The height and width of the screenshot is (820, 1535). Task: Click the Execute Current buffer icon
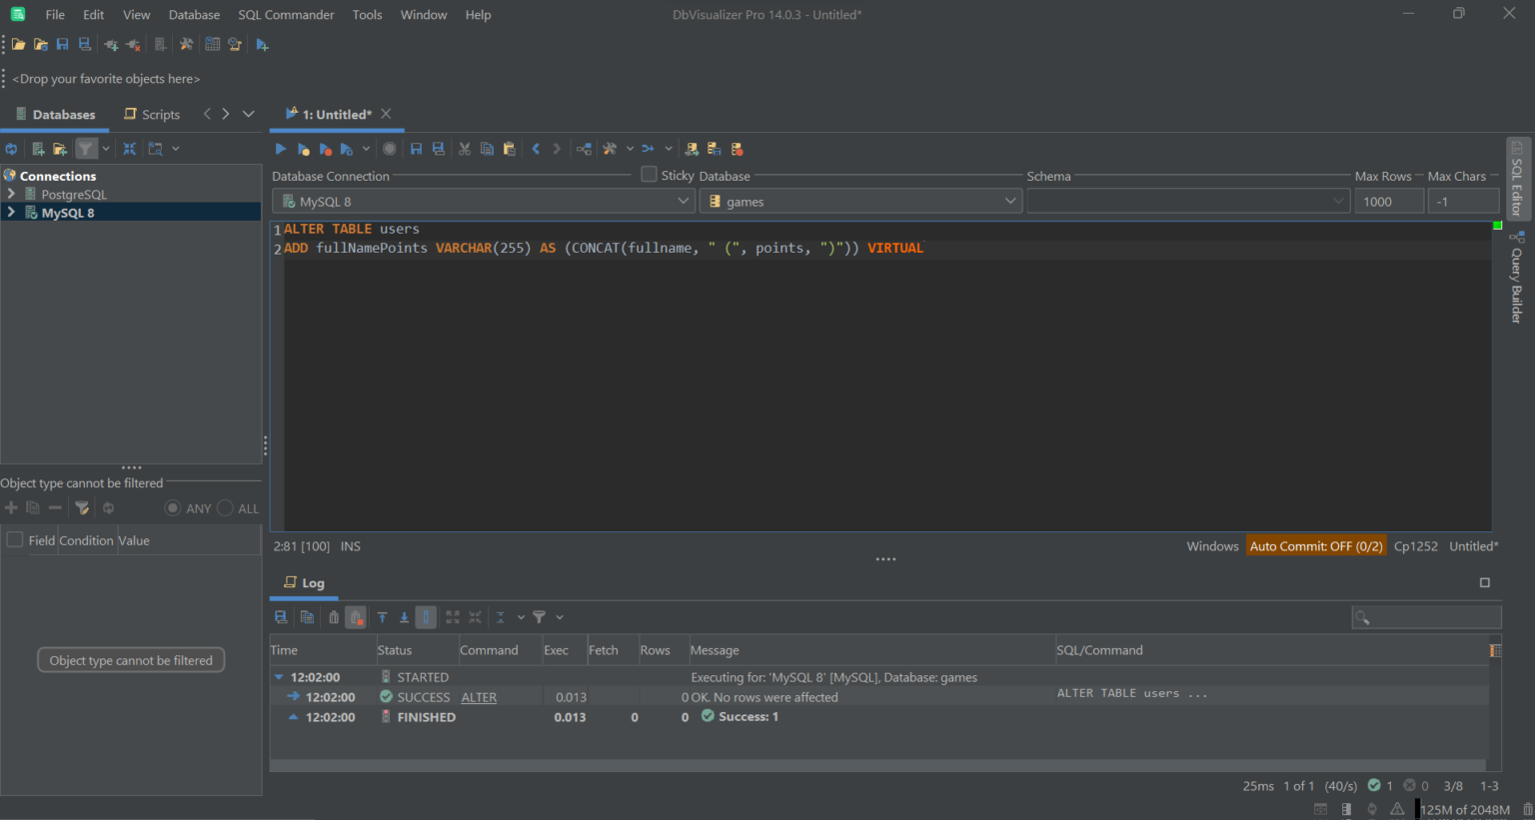304,148
